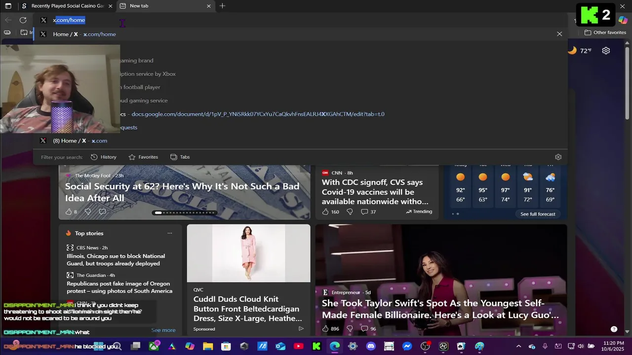632x355 pixels.
Task: Open the volume control in tray
Action: [x=581, y=346]
